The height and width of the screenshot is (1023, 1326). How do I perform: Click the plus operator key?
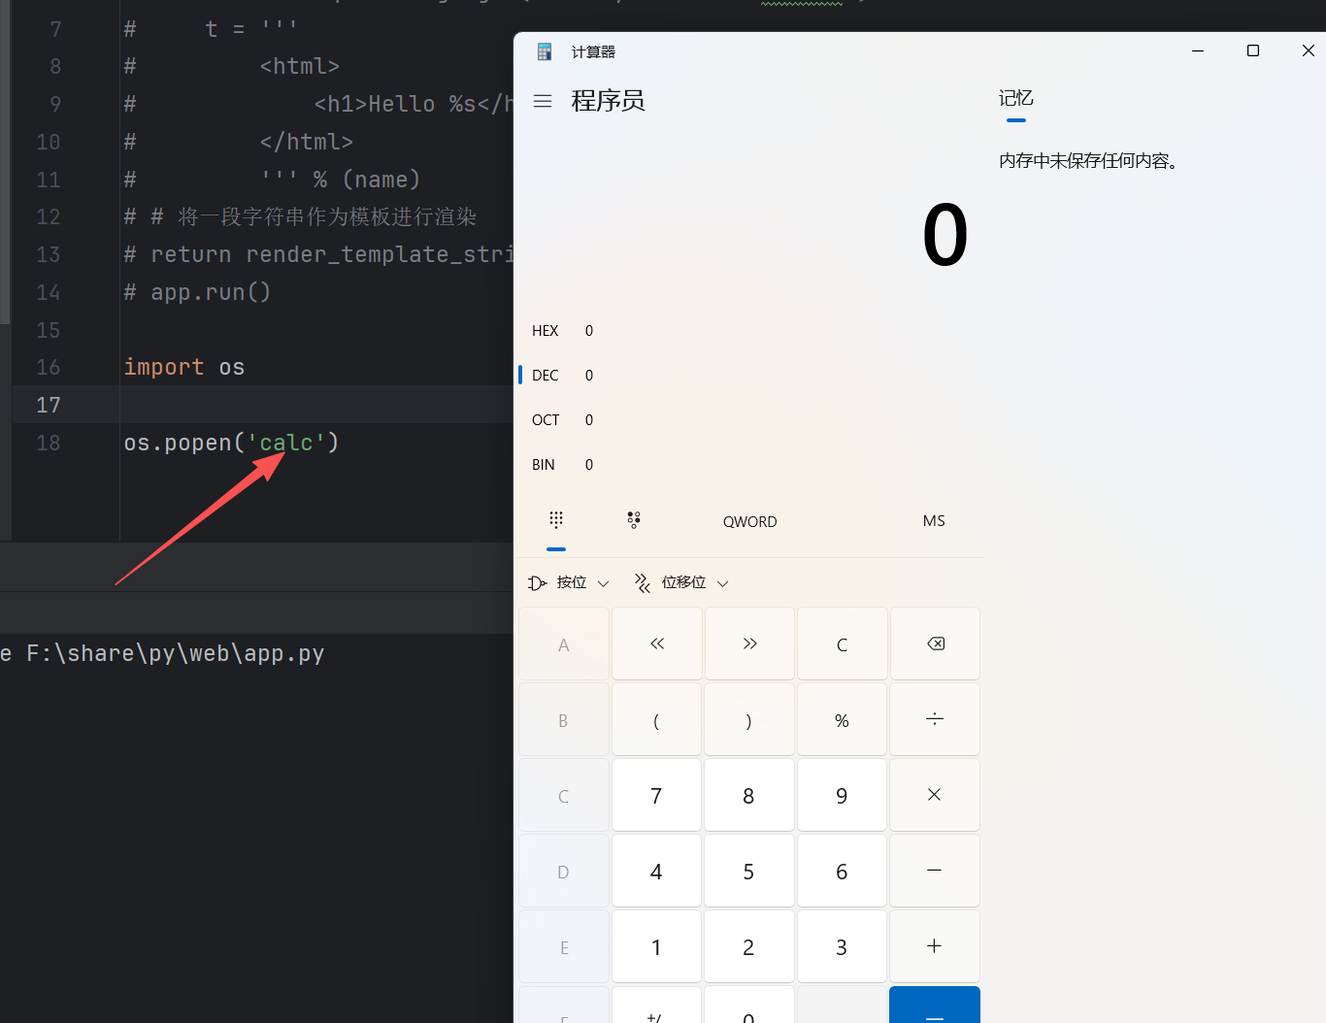pyautogui.click(x=935, y=946)
